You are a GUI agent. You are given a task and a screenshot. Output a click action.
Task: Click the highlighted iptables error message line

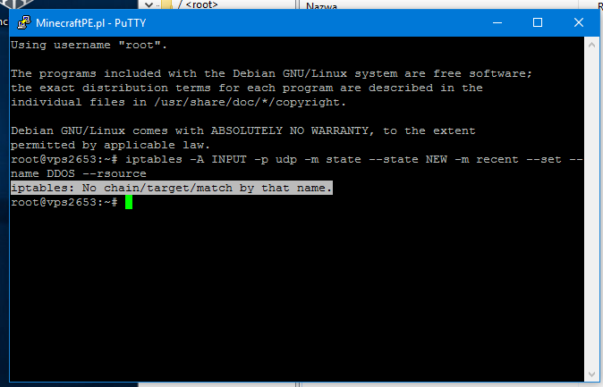[171, 188]
